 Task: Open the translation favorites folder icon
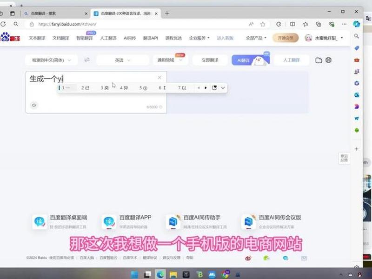point(319,60)
